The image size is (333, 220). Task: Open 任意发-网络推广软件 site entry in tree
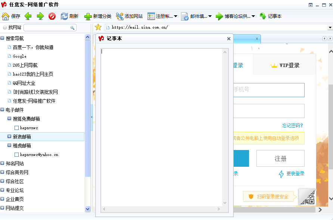(34, 101)
